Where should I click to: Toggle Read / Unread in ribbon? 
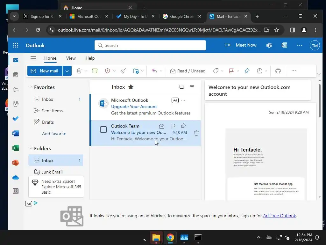tap(188, 71)
